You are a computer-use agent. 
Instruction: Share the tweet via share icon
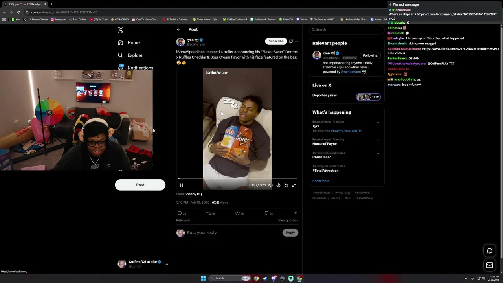pyautogui.click(x=296, y=213)
